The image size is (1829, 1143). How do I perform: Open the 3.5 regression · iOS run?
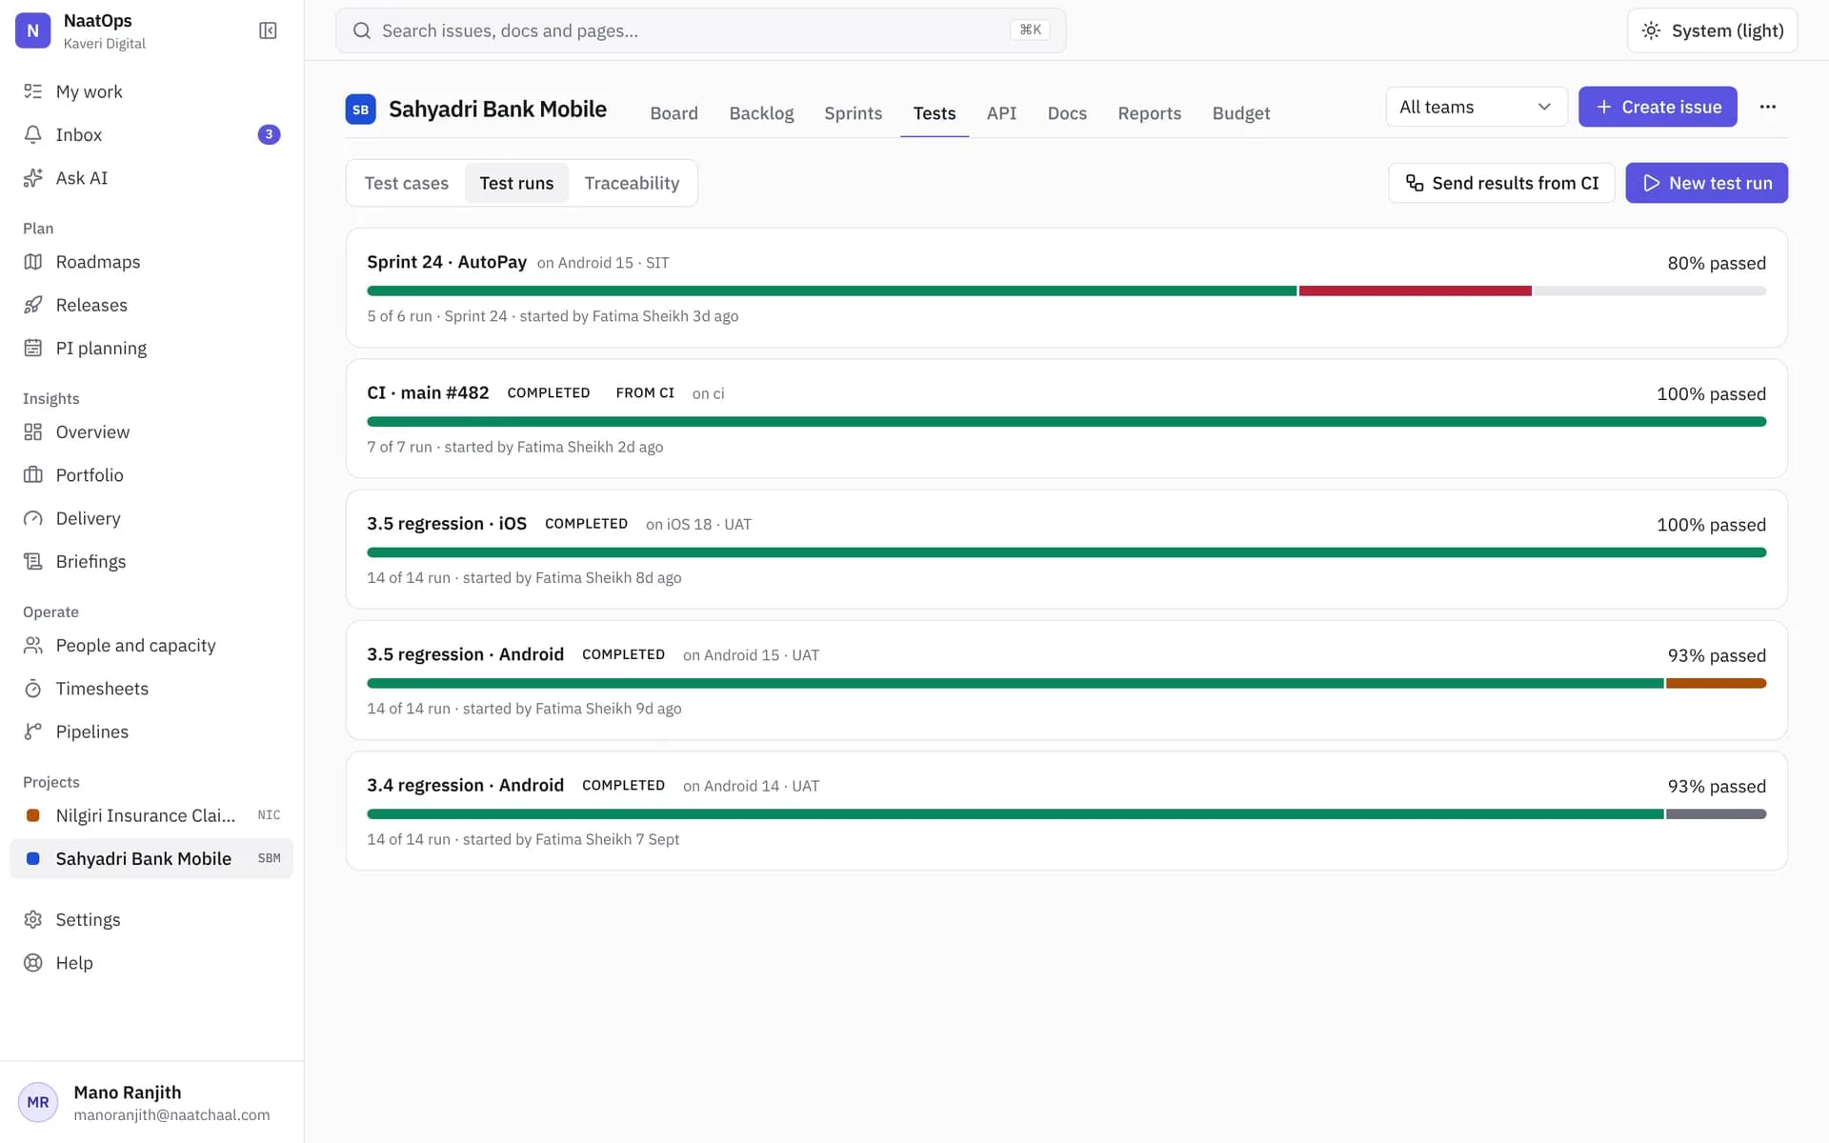coord(1066,550)
